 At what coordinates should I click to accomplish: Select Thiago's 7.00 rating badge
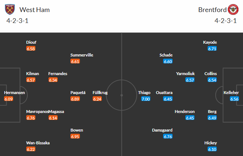point(146,99)
